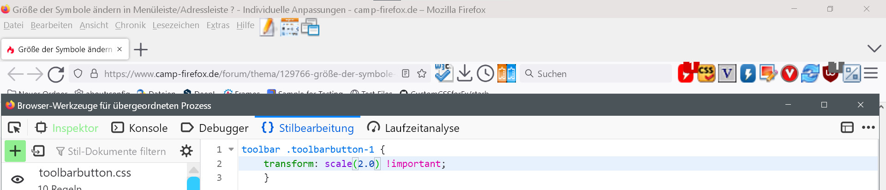Open the Lesezeichen menu

click(176, 25)
